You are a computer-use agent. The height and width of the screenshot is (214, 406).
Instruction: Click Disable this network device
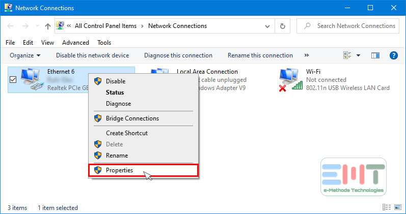[92, 55]
